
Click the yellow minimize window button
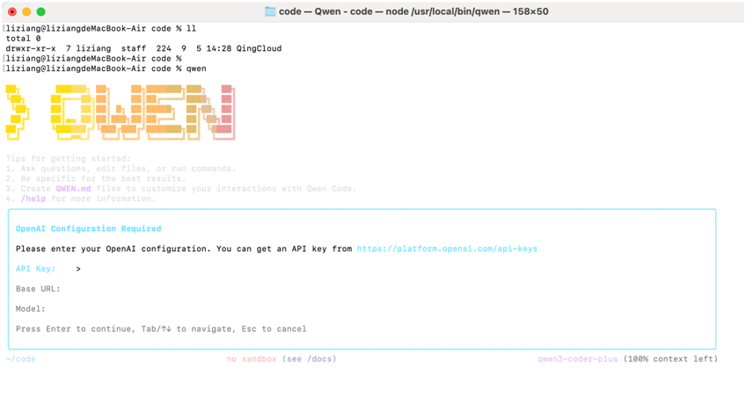[x=26, y=12]
